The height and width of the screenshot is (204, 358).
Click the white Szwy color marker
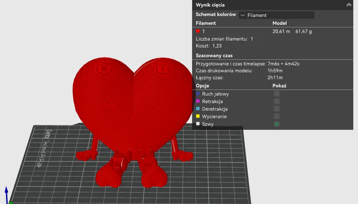[x=198, y=124]
